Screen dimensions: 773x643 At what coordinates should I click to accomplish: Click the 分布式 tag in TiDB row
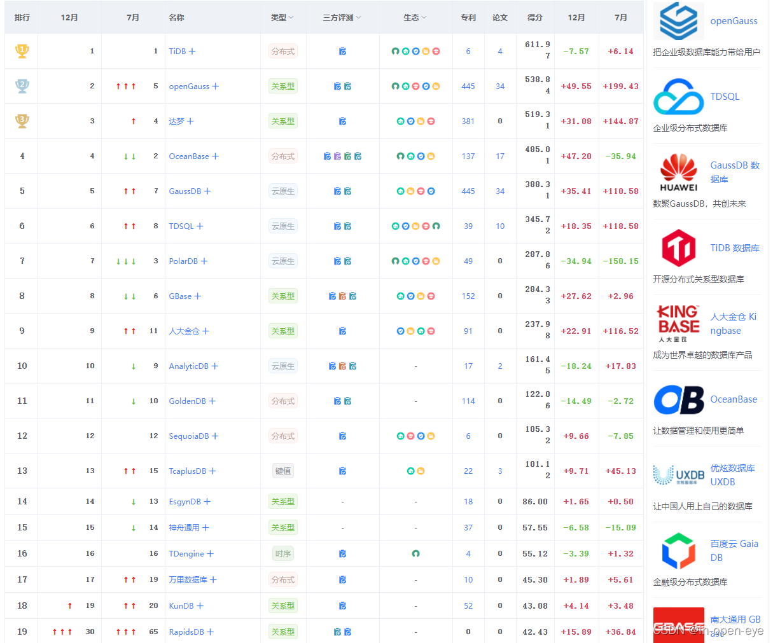tap(283, 52)
